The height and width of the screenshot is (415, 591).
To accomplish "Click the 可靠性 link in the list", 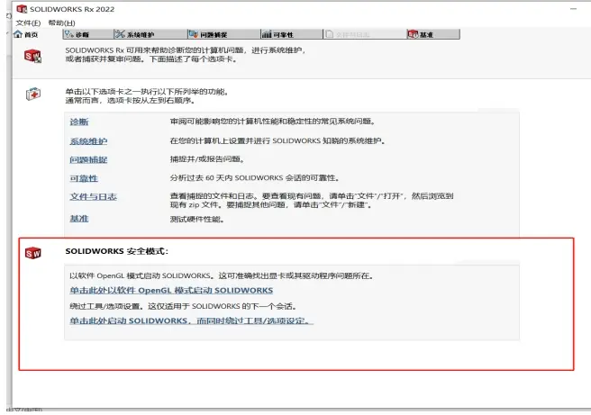I will [x=84, y=178].
